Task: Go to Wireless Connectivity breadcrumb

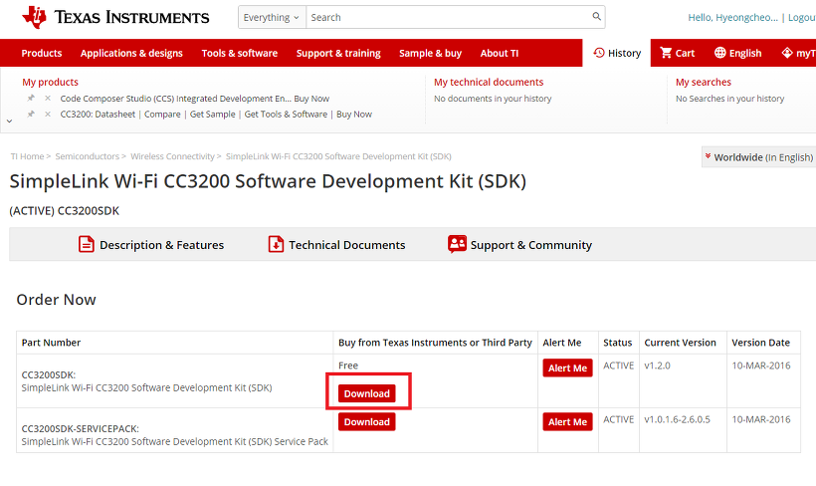Action: point(172,156)
